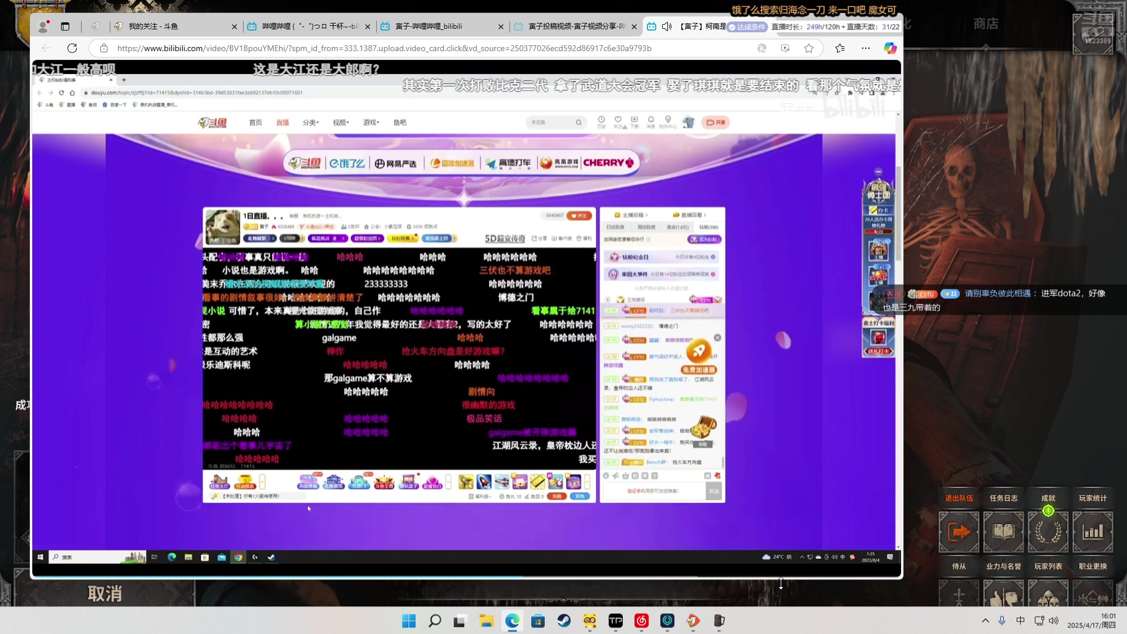Click the chat 发送 send button

pos(714,491)
